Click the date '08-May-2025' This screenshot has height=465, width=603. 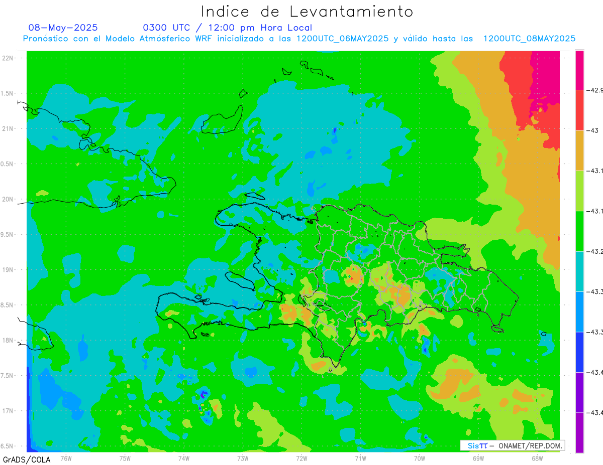(63, 28)
